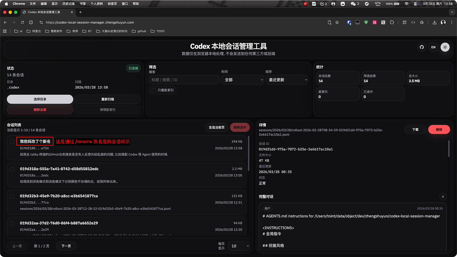457x257 pixels.
Task: Click the details panel scrollbar
Action: coord(449,148)
